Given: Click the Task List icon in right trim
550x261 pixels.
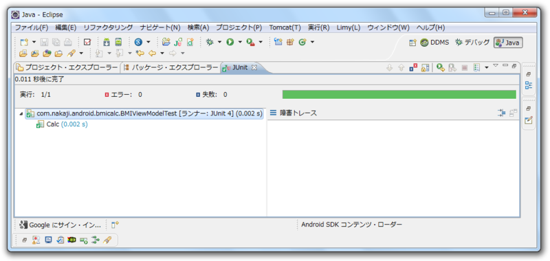Looking at the screenshot, I should 529,120.
